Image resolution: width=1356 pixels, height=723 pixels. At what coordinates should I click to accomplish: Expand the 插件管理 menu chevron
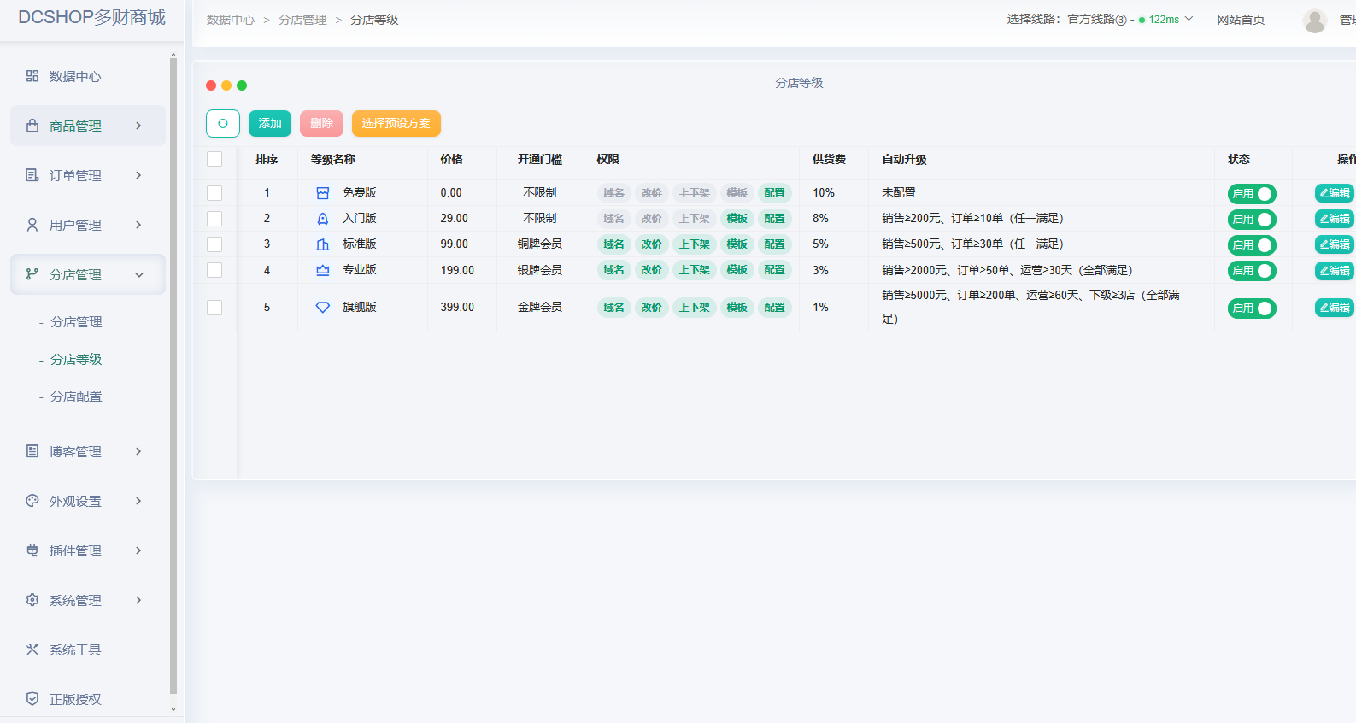click(138, 550)
